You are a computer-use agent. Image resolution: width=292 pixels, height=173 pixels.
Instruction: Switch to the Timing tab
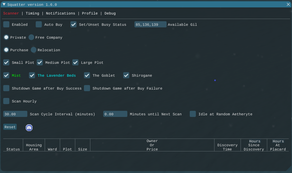[x=32, y=13]
